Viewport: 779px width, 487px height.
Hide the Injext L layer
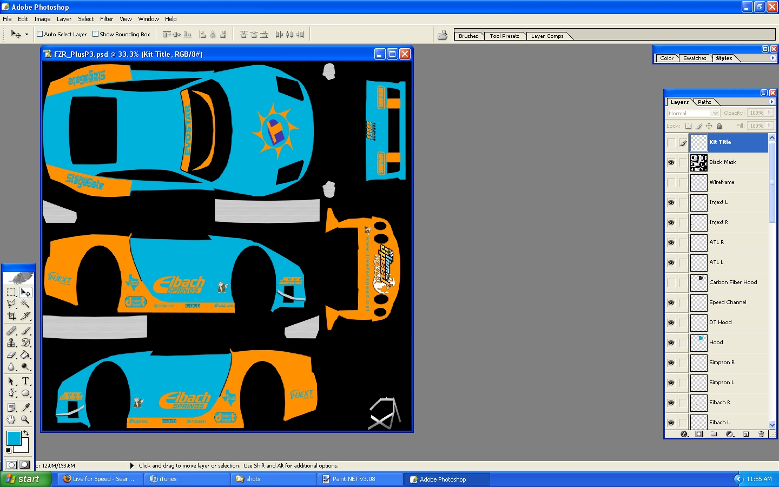(x=671, y=202)
